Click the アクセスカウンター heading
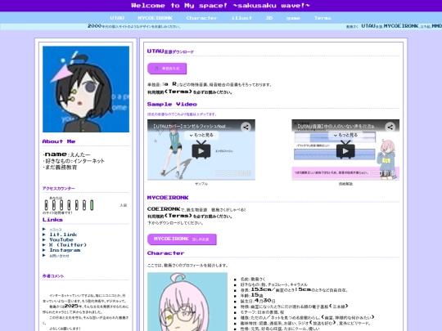 [x=59, y=188]
